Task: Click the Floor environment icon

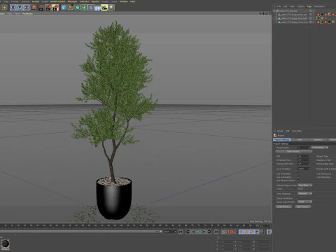Action: 97,8
